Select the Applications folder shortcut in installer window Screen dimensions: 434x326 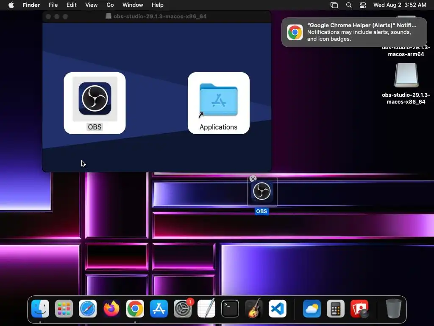click(x=218, y=99)
